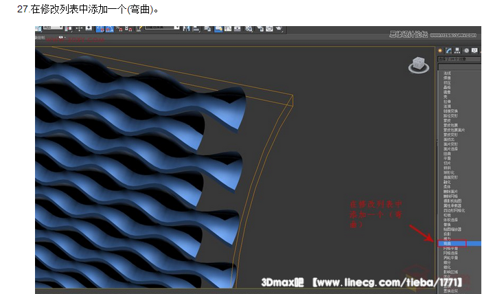Select 摄影机贴图 in the modifier list
The height and width of the screenshot is (294, 482).
point(452,201)
